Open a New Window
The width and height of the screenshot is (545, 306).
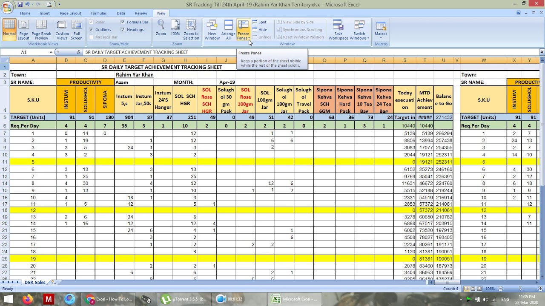pos(212,30)
